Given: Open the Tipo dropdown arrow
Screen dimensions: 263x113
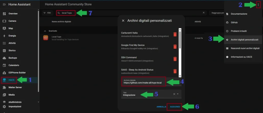Looking at the screenshot, I should click(178, 94).
